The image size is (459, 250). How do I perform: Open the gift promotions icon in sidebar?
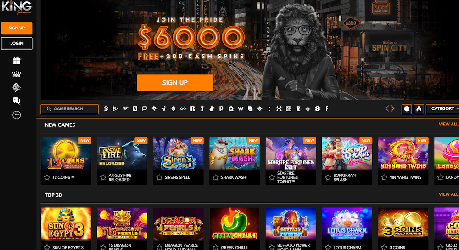17,61
